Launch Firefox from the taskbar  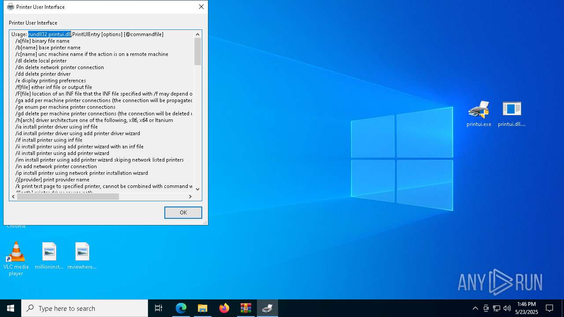coord(224,308)
